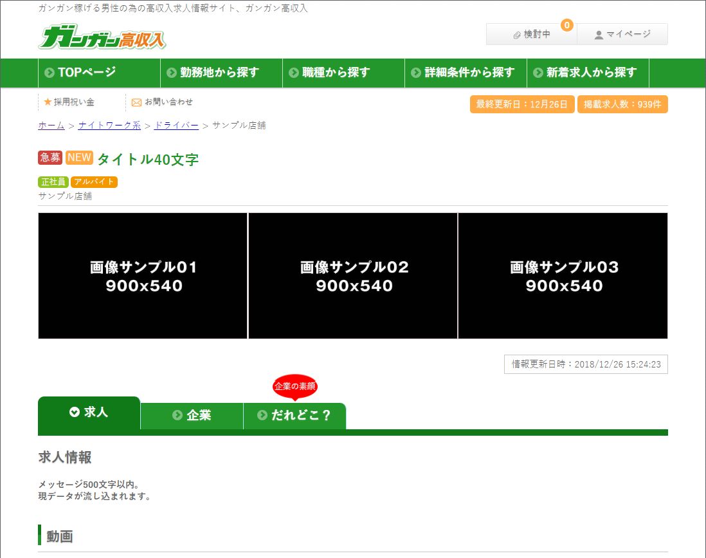Screen dimensions: 706x558
Task: Click the title タイトル40文字
Action: pyautogui.click(x=148, y=160)
